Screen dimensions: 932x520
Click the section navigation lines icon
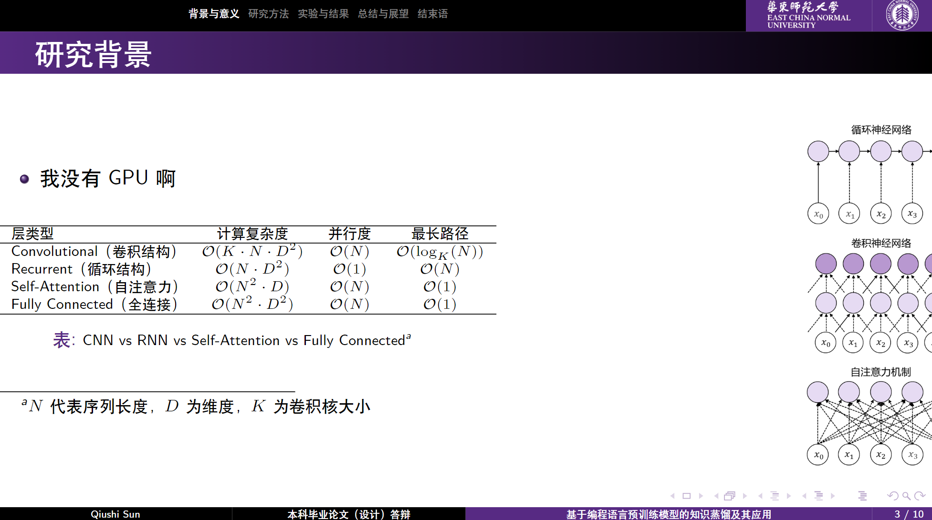818,496
